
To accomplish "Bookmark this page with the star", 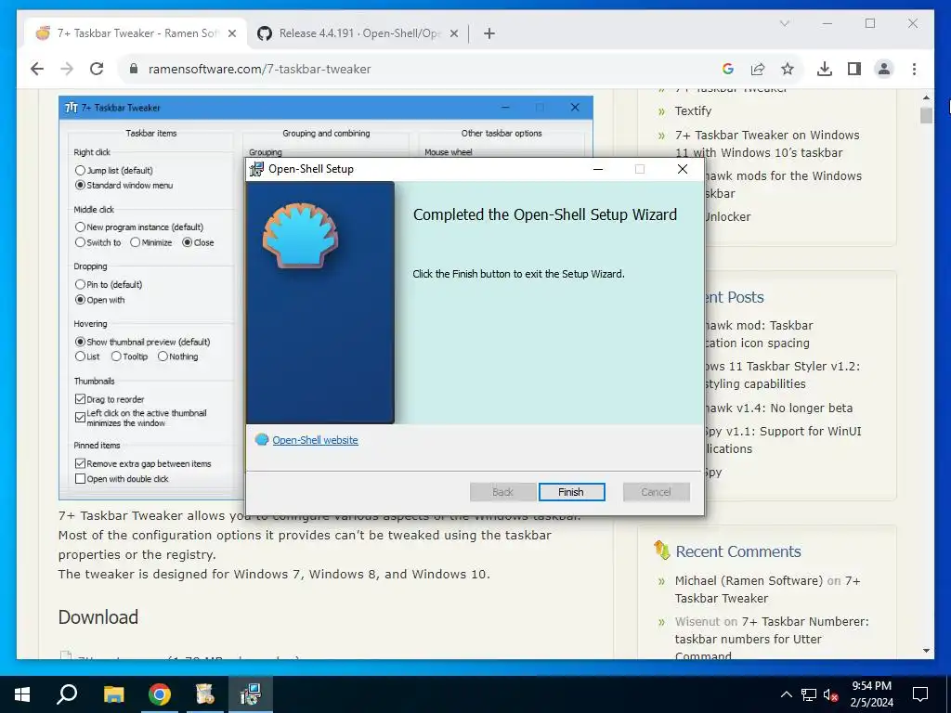I will (788, 69).
